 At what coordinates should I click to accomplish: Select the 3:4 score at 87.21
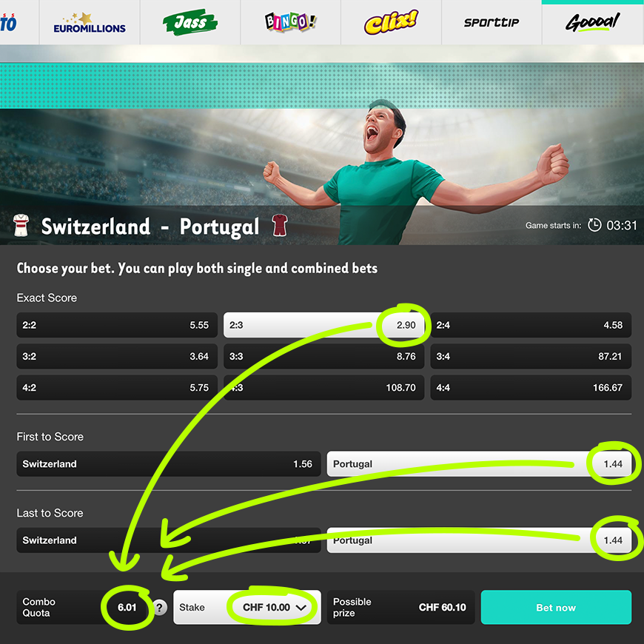coord(531,356)
